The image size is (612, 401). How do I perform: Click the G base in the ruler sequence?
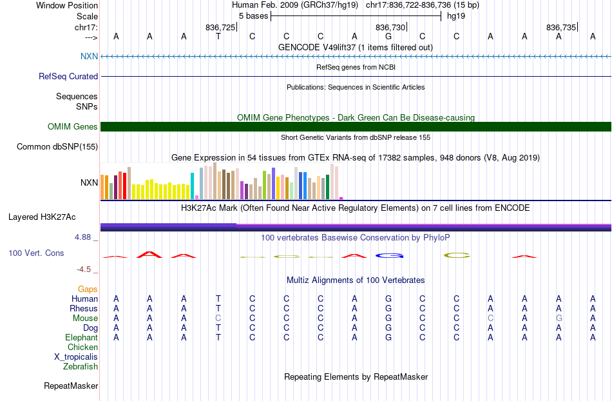click(388, 37)
